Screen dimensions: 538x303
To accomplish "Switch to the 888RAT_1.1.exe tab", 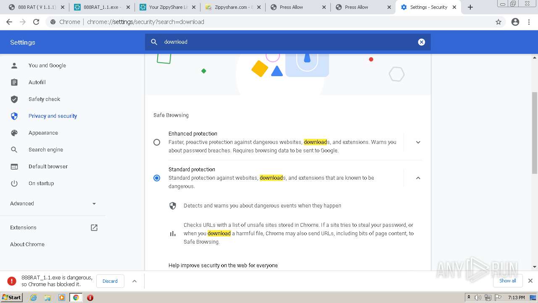I will 101,7.
